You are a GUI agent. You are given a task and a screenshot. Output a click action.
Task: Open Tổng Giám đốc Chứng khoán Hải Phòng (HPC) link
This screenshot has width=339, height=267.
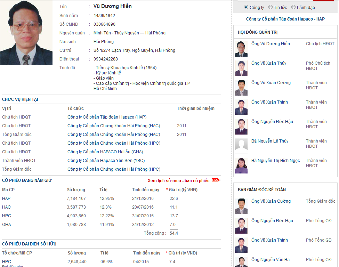pos(114,169)
